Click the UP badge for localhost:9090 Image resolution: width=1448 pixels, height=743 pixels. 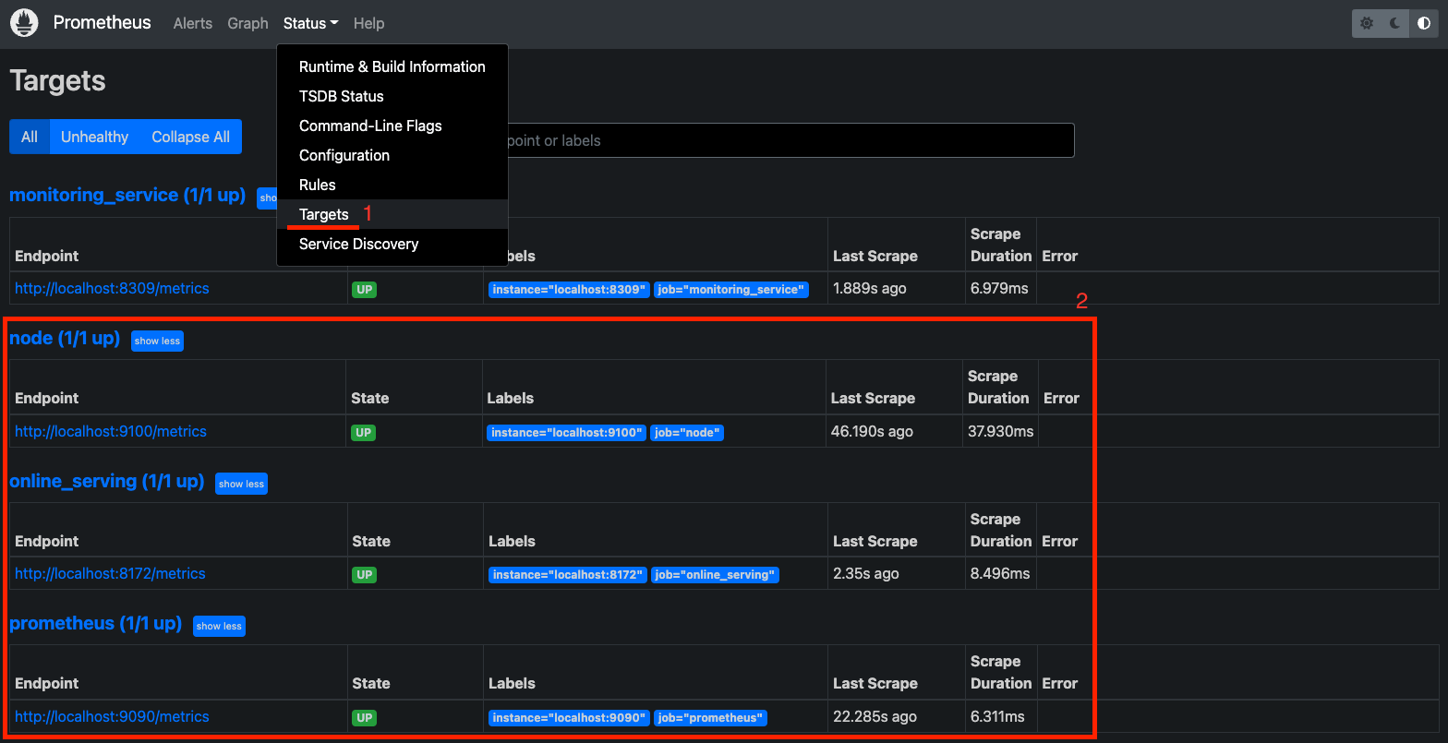tap(365, 717)
